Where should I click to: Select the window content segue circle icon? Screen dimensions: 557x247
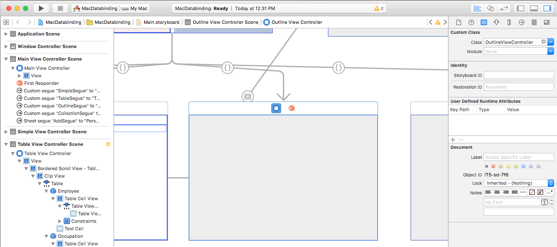click(248, 96)
